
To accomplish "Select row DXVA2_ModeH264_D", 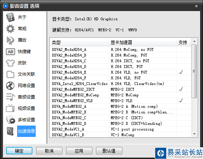I will pyautogui.click(x=120, y=67).
